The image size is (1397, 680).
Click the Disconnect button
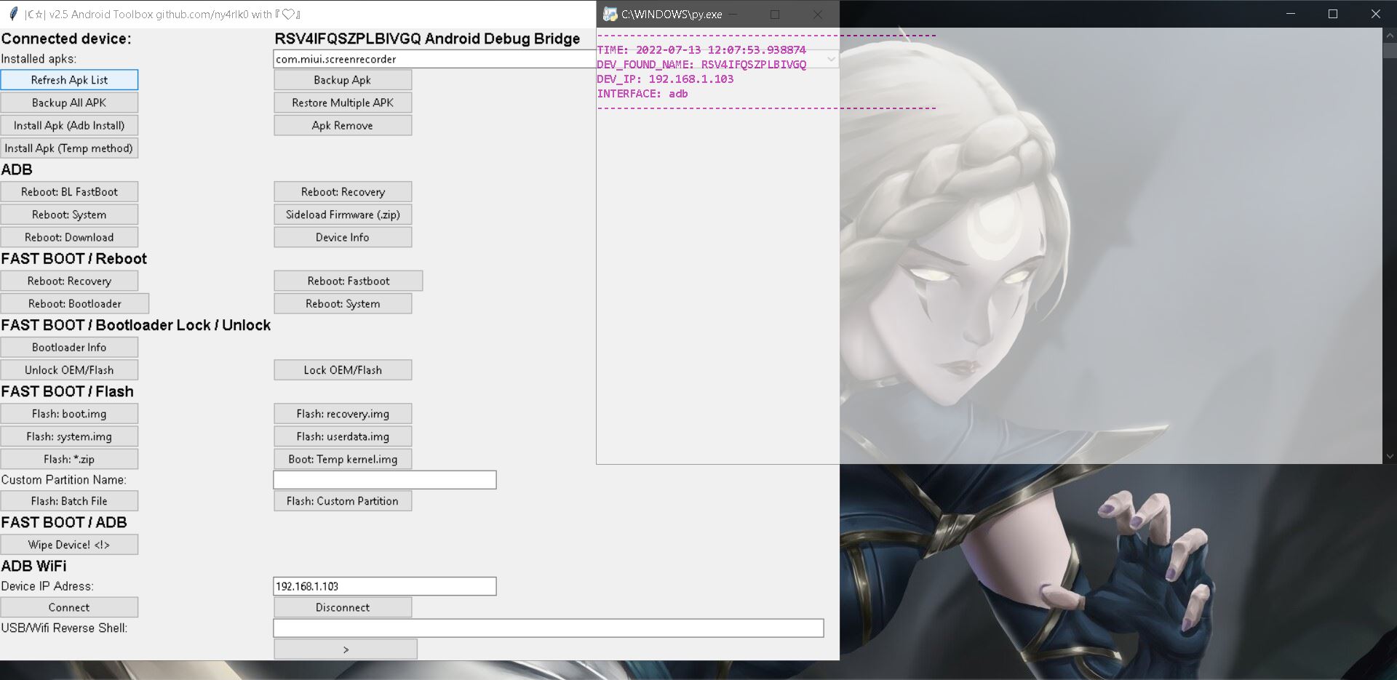(x=343, y=607)
